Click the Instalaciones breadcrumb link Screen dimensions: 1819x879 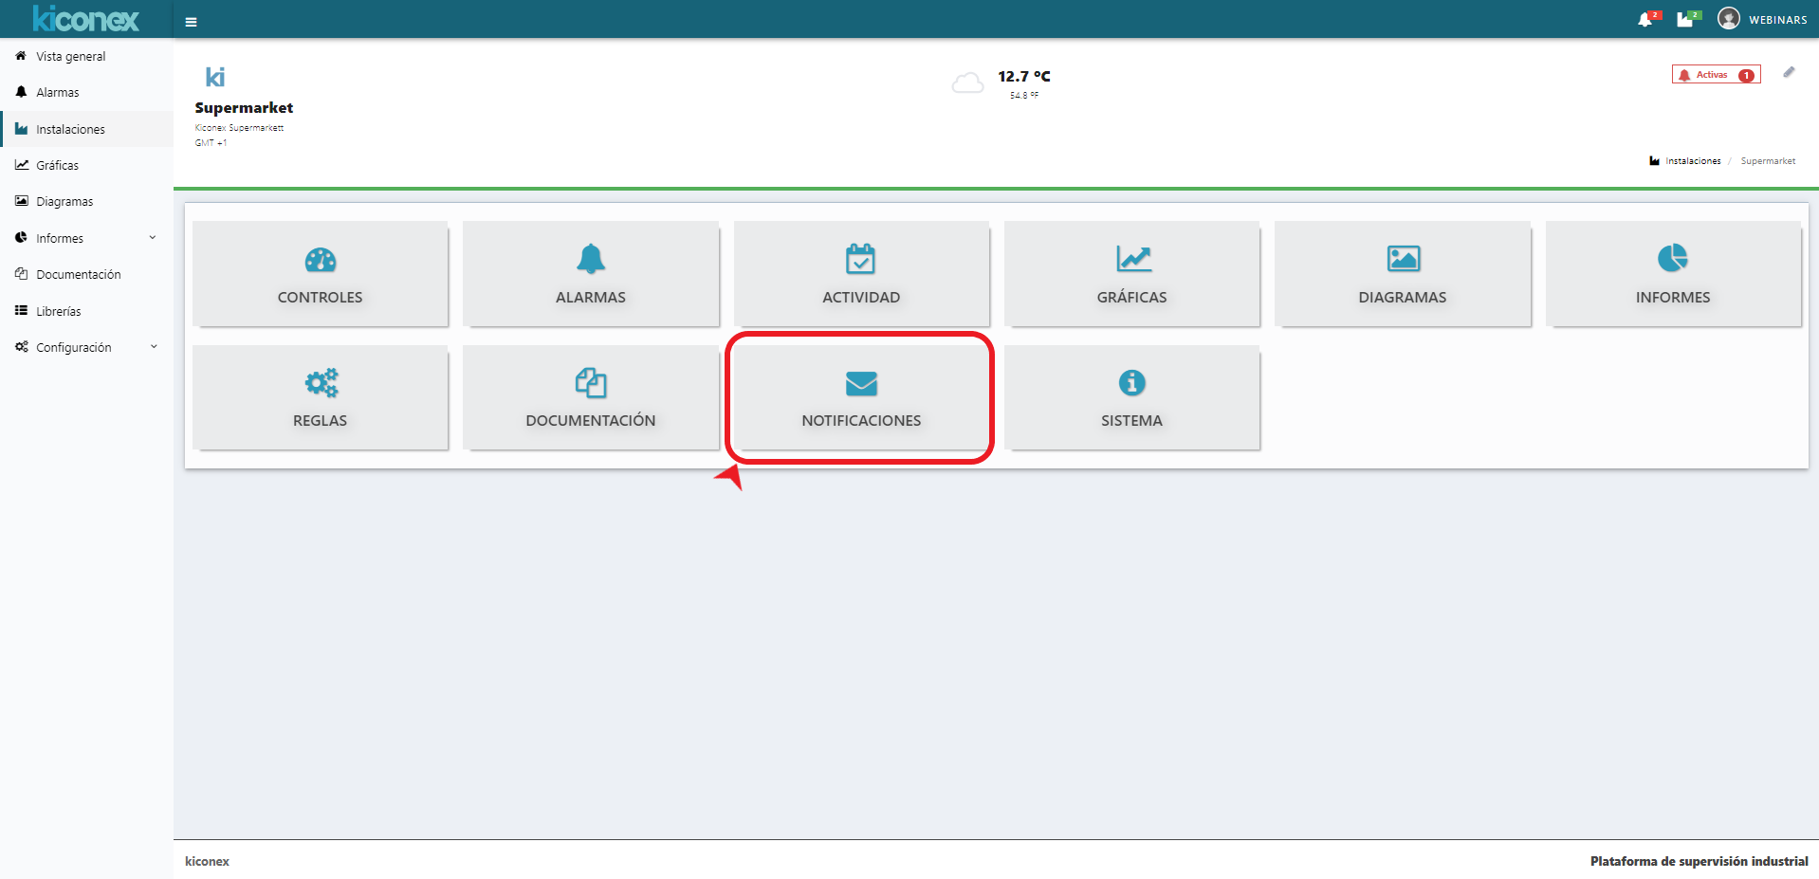click(1692, 161)
